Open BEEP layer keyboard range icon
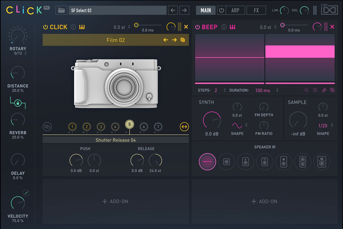The width and height of the screenshot is (343, 229). tap(232, 27)
